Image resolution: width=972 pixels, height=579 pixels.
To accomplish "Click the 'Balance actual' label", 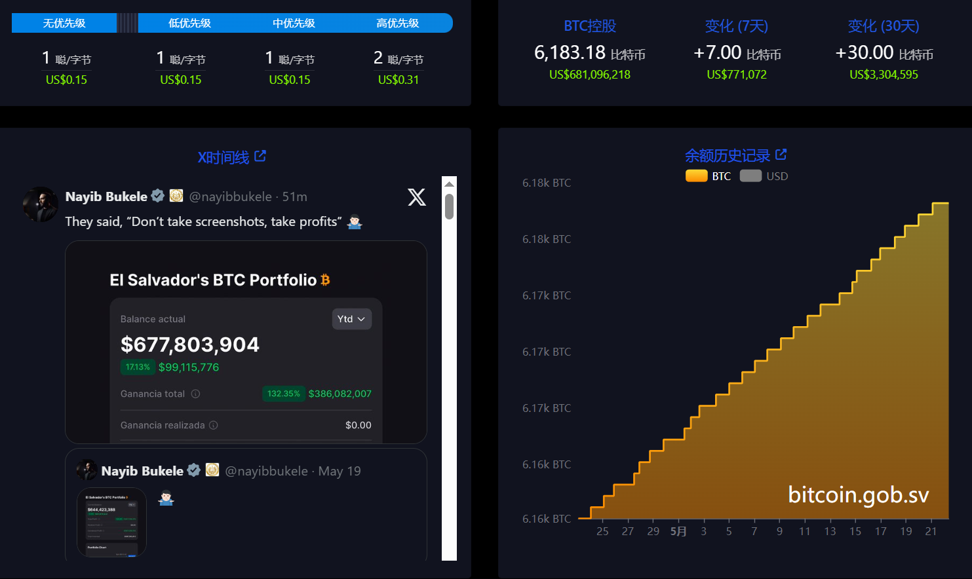I will (153, 319).
